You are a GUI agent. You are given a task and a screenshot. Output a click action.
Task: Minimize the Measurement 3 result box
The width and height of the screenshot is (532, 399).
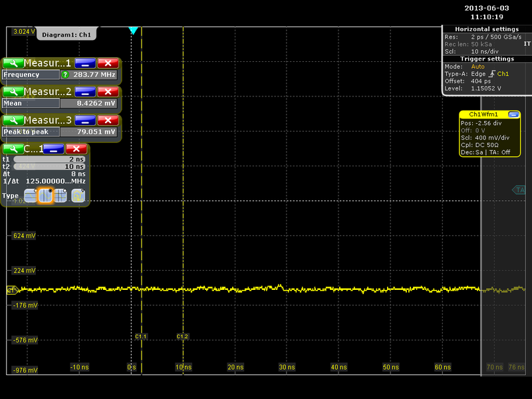click(x=84, y=120)
